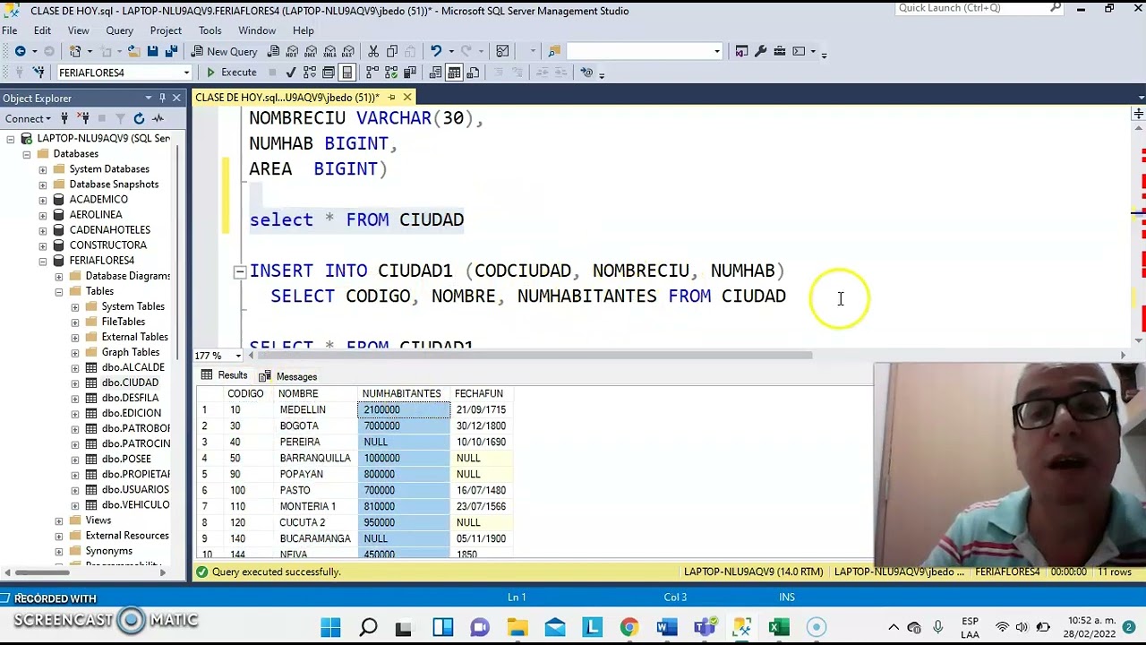The image size is (1146, 645).
Task: Click the Activity Monitor icon in Object Explorer
Action: tap(158, 118)
